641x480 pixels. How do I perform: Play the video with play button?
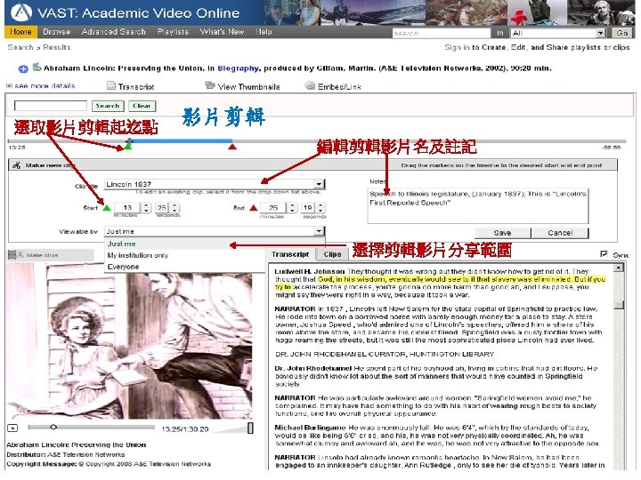click(12, 428)
